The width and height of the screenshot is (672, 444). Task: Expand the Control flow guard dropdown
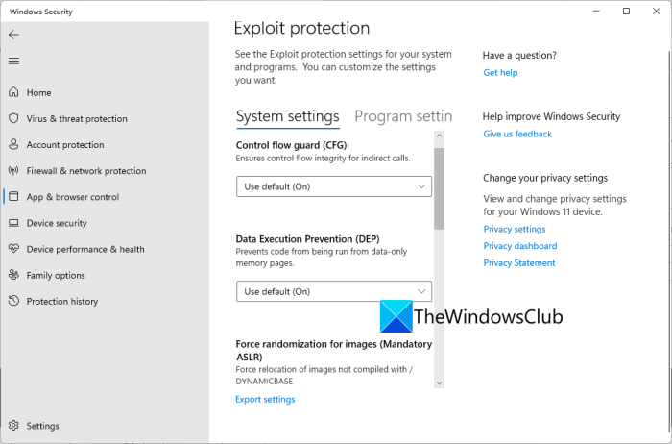334,186
